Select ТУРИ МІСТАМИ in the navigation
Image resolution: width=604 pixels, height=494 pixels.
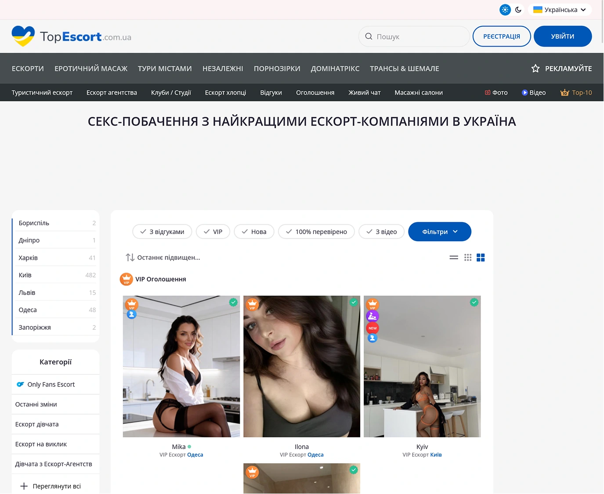click(x=165, y=69)
